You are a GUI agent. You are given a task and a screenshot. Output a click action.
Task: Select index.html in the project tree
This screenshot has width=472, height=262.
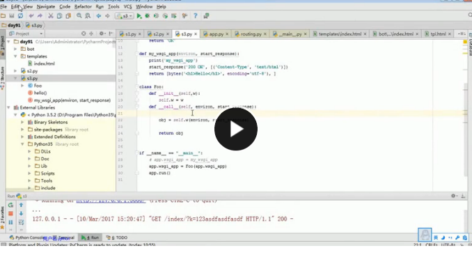coord(44,63)
